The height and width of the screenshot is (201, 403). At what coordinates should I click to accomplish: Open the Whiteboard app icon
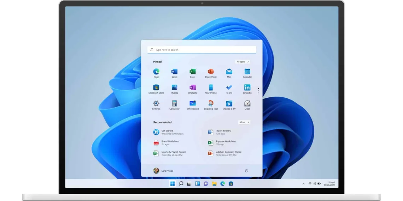tap(192, 104)
